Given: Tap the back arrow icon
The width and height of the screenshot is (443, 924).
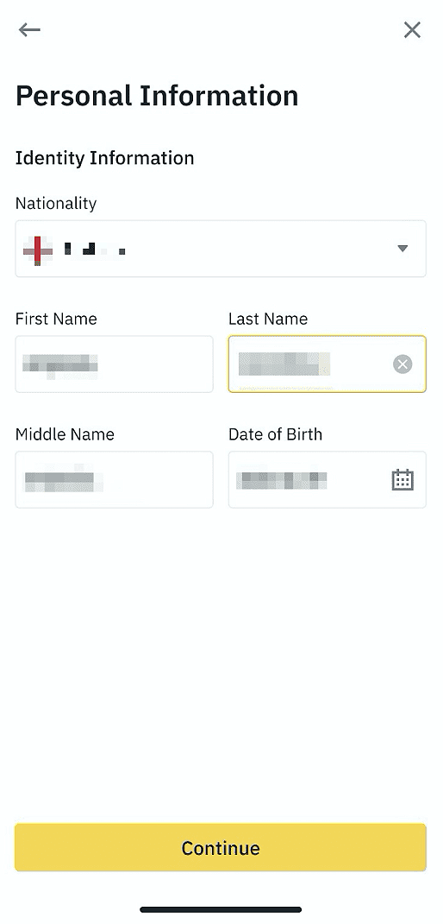Looking at the screenshot, I should click(x=29, y=29).
